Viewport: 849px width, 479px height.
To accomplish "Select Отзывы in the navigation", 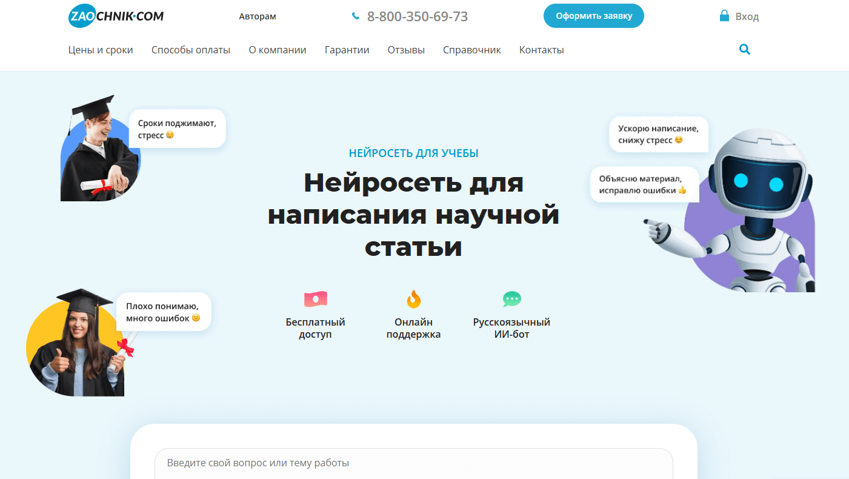I will [x=406, y=50].
